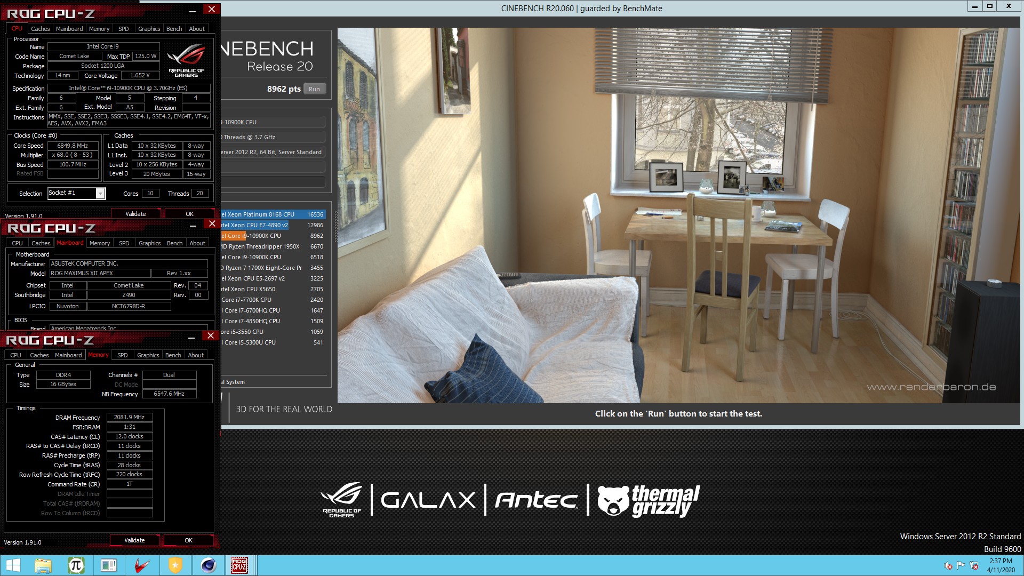Click OK in the top CPU-Z window
Screen dimensions: 1024x576
click(x=190, y=214)
